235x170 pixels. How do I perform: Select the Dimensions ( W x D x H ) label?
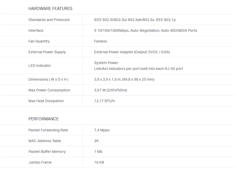(48, 79)
